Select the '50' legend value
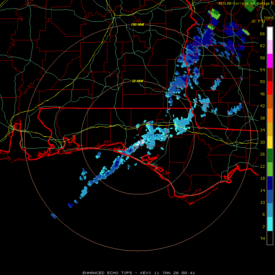 262,82
